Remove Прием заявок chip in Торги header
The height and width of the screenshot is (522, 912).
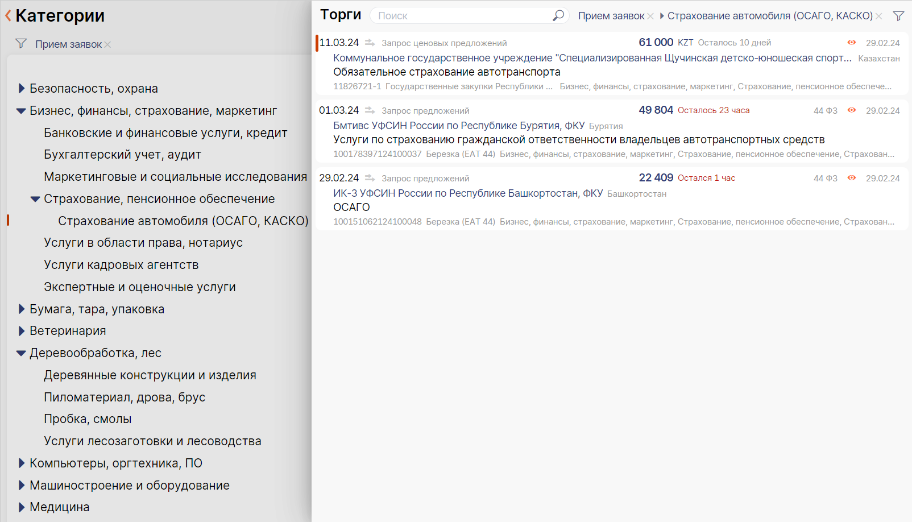pyautogui.click(x=650, y=16)
